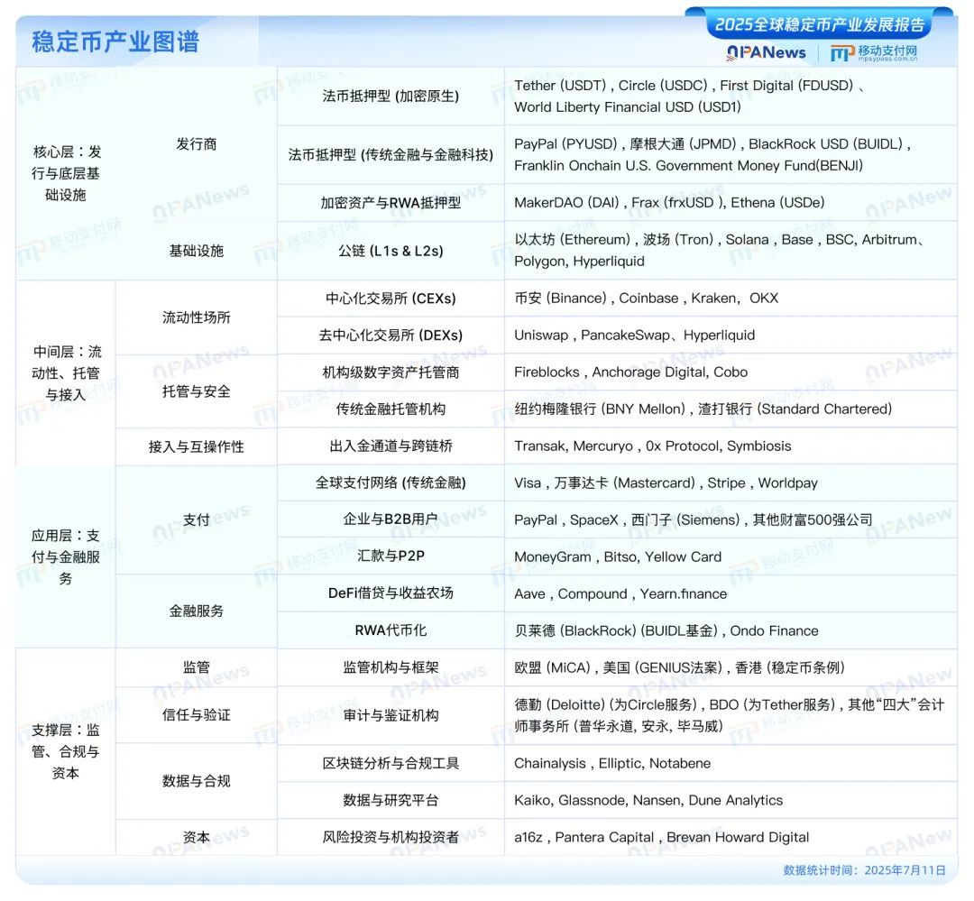Click the blue divider between the two logos
This screenshot has width=974, height=901.
point(819,52)
